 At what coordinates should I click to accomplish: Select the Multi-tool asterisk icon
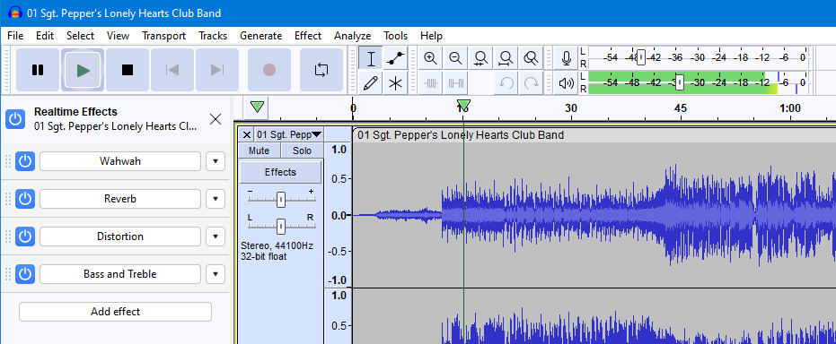tap(395, 83)
